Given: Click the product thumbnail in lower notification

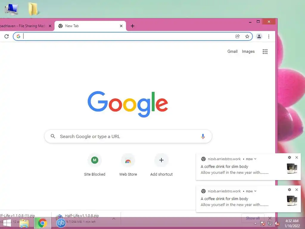Looking at the screenshot, I should point(292,201).
